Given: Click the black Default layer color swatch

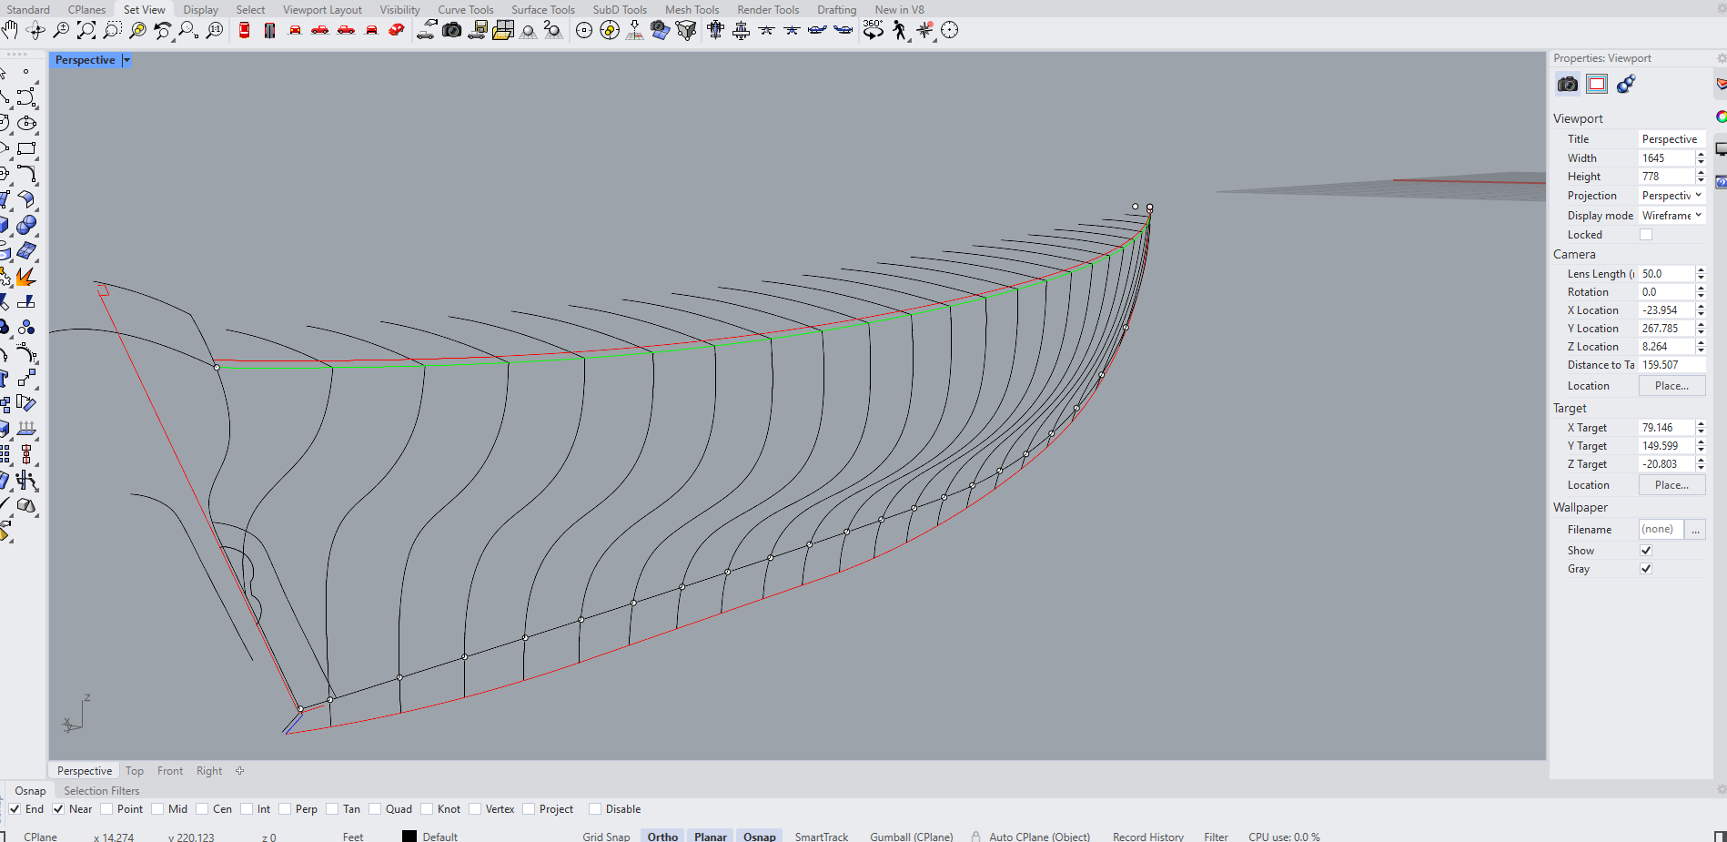Looking at the screenshot, I should coord(409,837).
